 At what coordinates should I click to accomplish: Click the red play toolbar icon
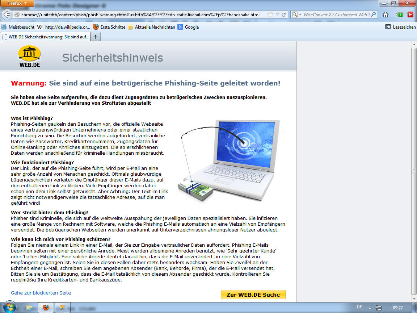[x=410, y=14]
